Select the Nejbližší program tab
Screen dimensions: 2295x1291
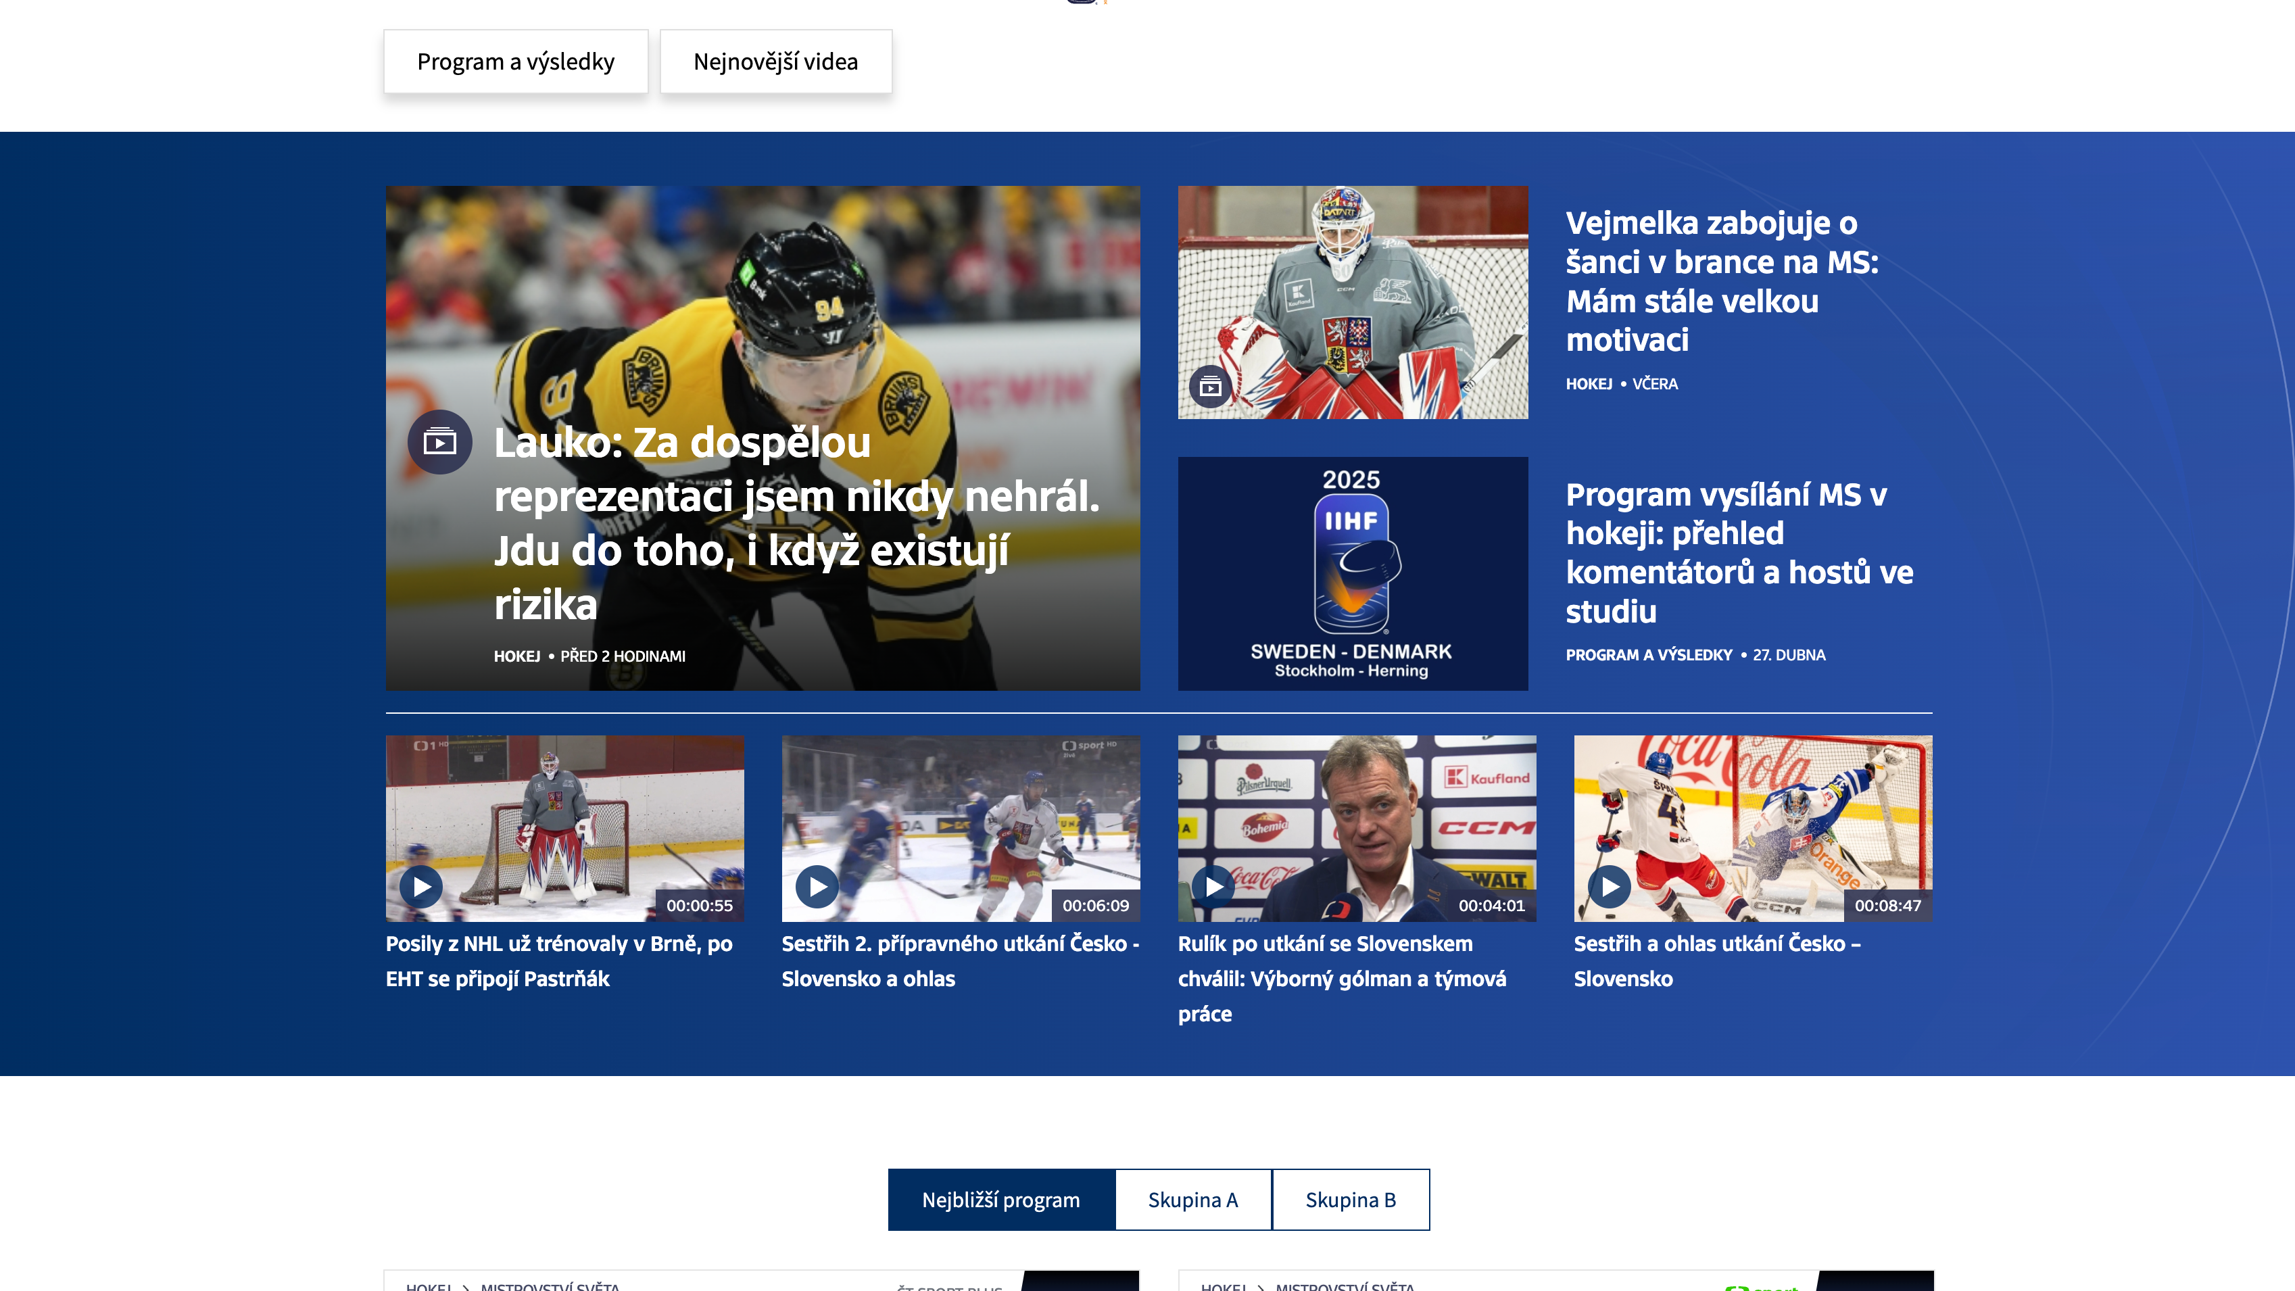click(1001, 1199)
